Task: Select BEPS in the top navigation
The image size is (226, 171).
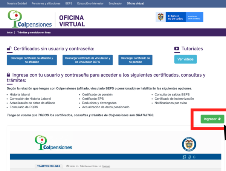Action: [x=69, y=3]
